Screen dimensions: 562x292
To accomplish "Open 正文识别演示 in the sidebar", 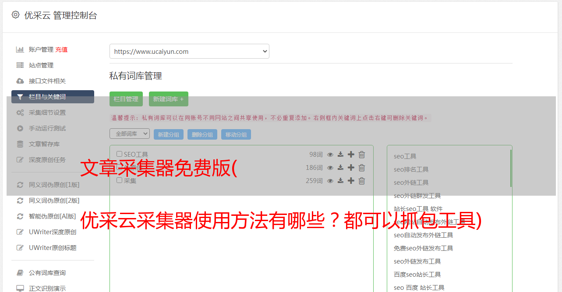I will coord(47,288).
